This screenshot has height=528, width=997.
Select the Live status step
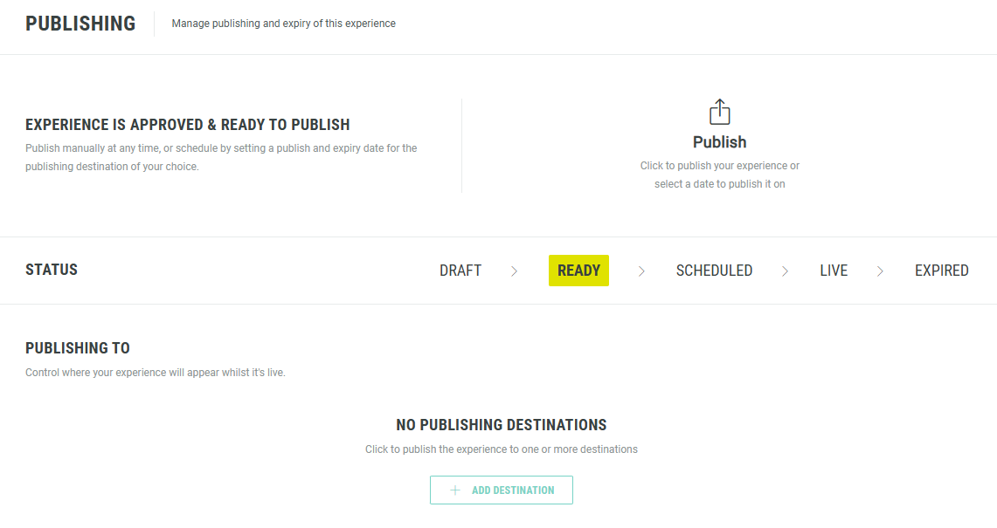click(834, 271)
